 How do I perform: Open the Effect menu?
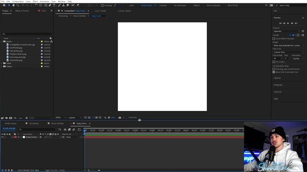coord(35,1)
